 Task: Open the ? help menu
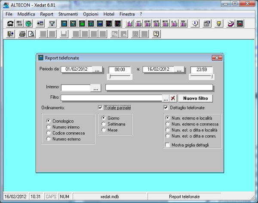point(141,14)
